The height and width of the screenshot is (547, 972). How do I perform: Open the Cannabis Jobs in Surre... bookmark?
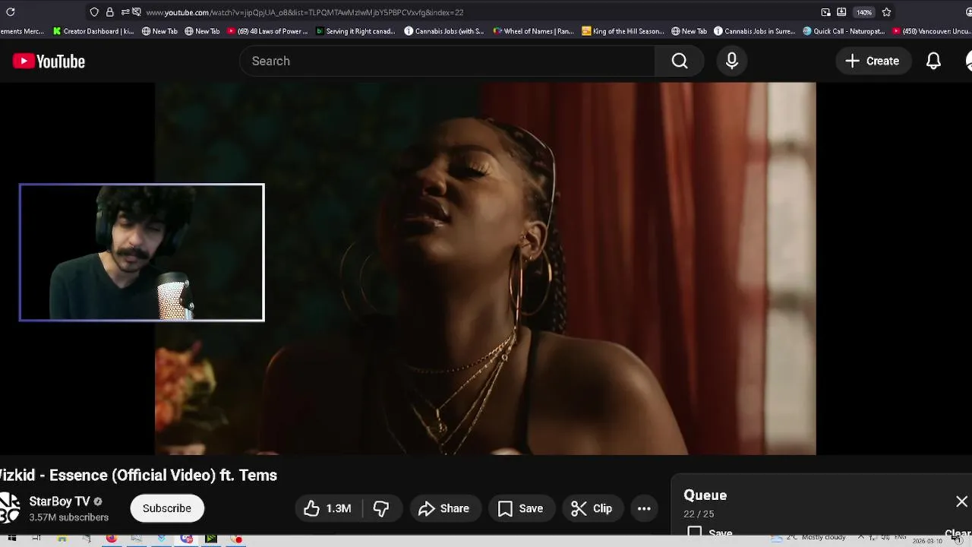point(755,31)
